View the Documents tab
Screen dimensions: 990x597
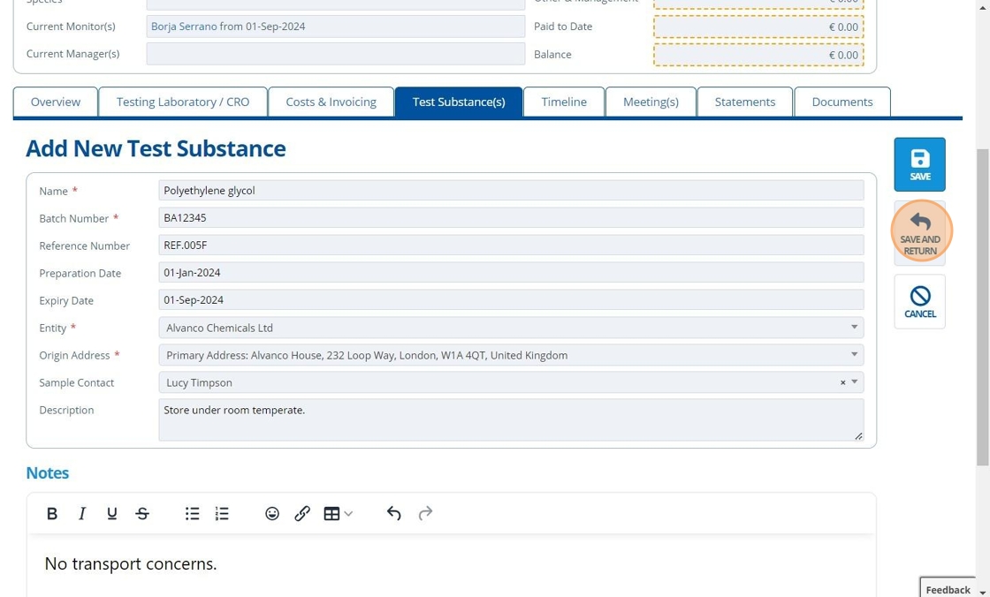[x=842, y=102]
